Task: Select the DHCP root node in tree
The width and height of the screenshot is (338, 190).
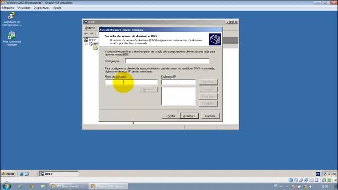Action: point(90,40)
